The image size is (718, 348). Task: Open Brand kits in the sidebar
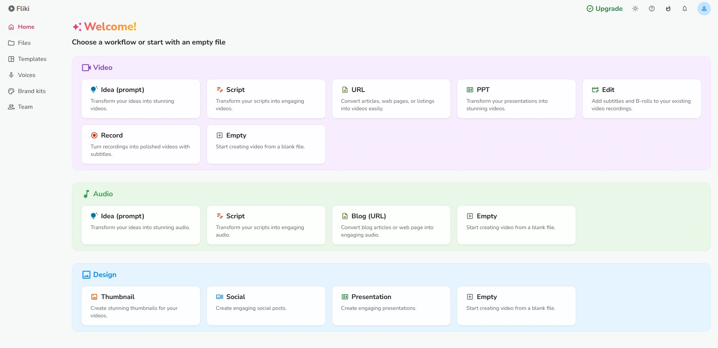pyautogui.click(x=27, y=91)
